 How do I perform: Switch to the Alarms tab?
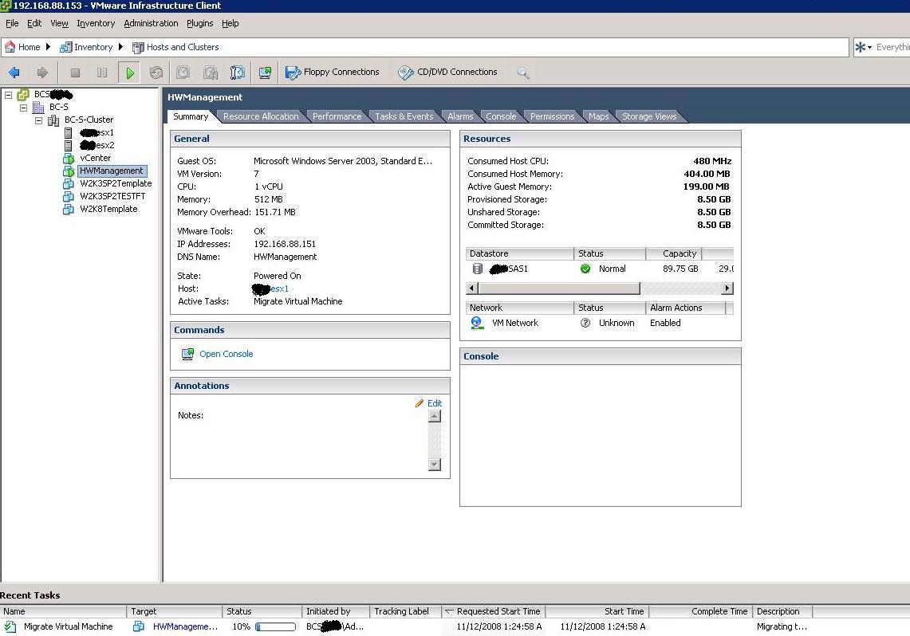click(460, 116)
